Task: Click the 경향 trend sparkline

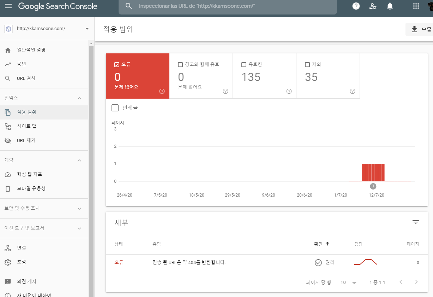Action: [366, 262]
